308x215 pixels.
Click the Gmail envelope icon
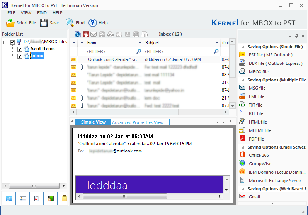click(x=242, y=196)
